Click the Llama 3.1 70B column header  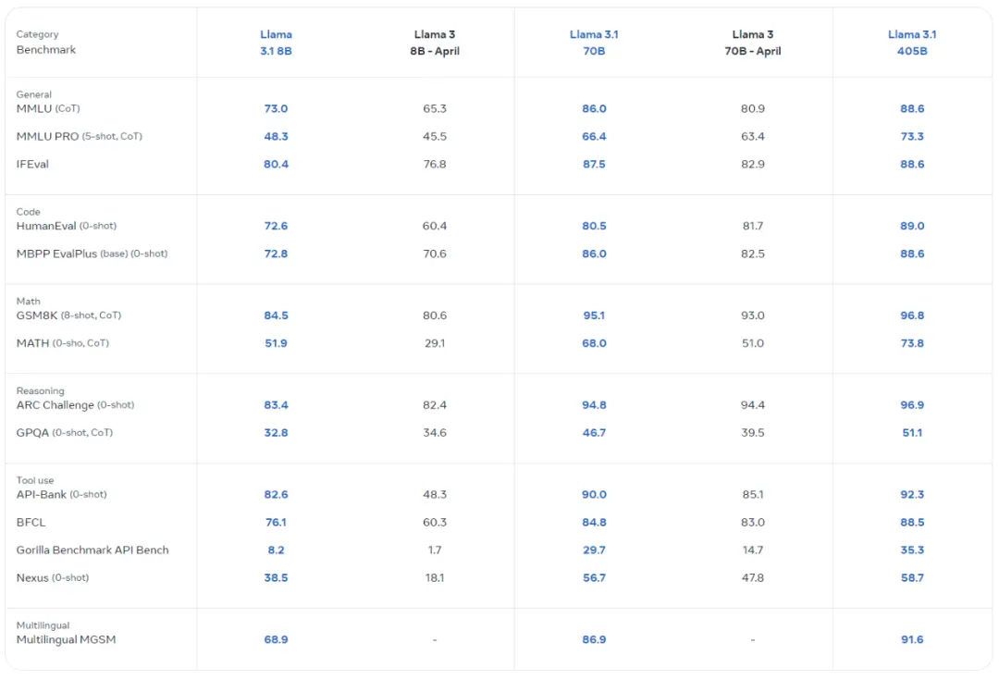coord(594,43)
